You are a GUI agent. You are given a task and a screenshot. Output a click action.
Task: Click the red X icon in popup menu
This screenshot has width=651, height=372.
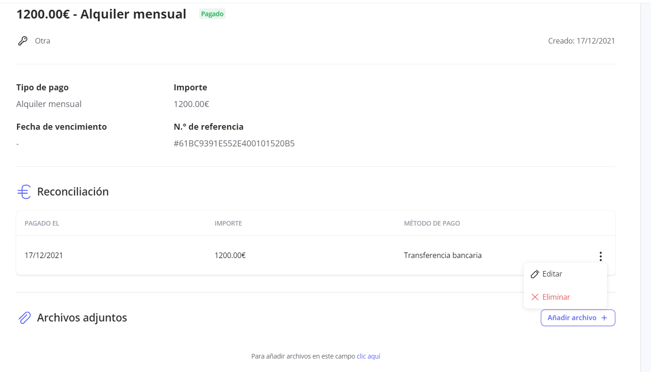(x=535, y=297)
